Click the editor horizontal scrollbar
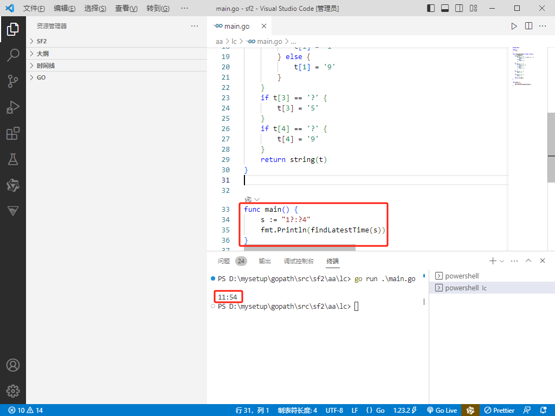 pos(299,248)
